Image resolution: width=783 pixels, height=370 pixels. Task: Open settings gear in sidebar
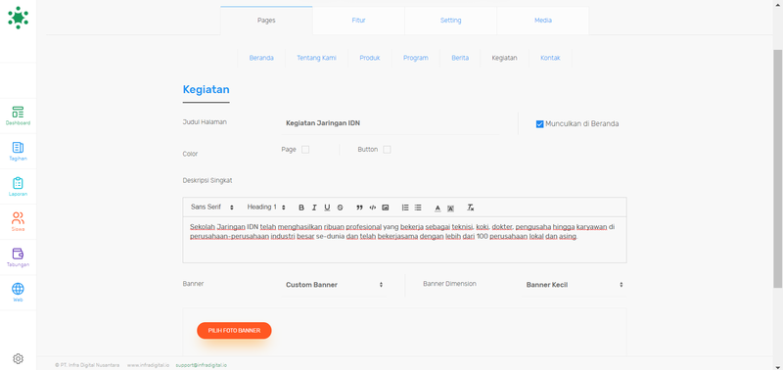18,358
